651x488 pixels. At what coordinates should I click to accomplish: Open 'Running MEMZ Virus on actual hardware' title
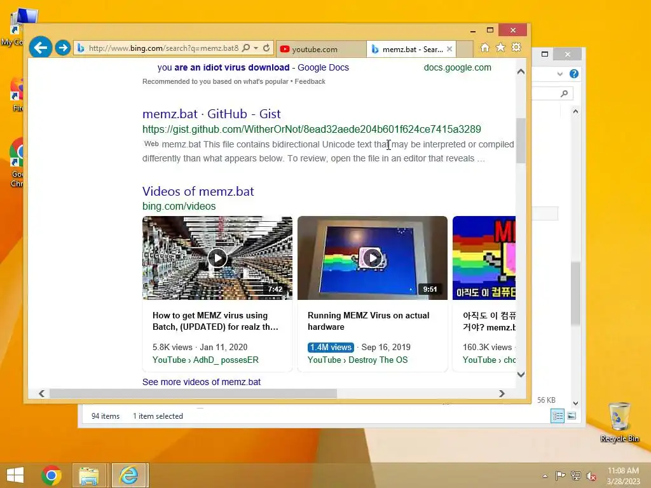pyautogui.click(x=369, y=321)
